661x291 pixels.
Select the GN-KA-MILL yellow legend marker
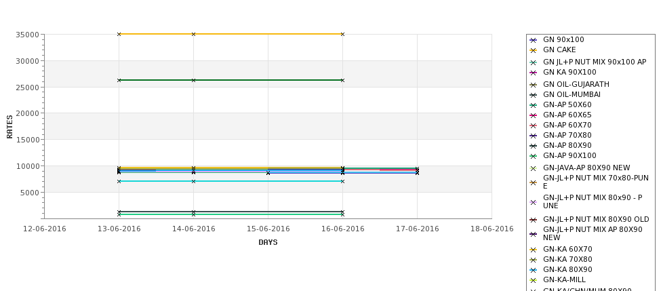click(x=533, y=280)
